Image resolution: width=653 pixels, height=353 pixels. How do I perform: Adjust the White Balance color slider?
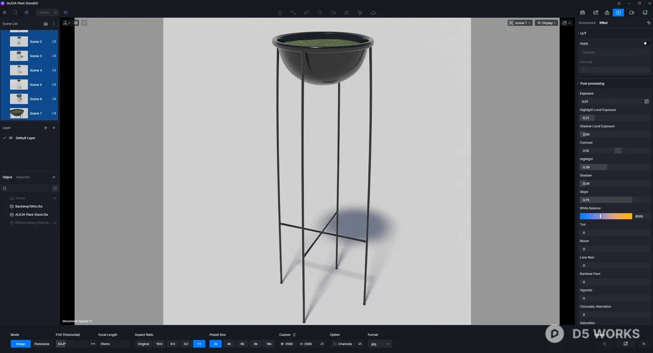tap(606, 216)
